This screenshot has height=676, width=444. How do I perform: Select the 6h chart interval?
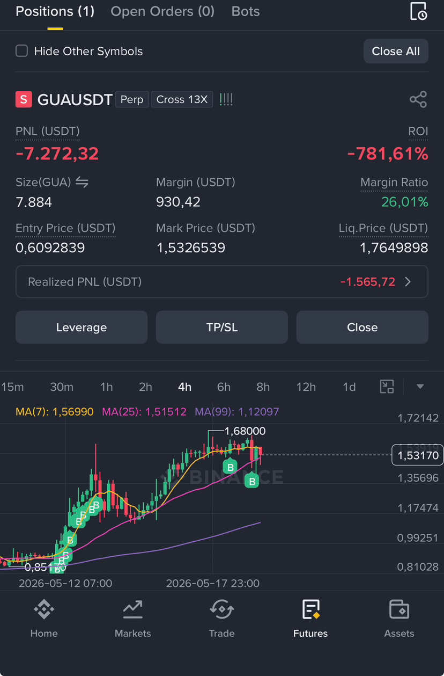tap(224, 387)
